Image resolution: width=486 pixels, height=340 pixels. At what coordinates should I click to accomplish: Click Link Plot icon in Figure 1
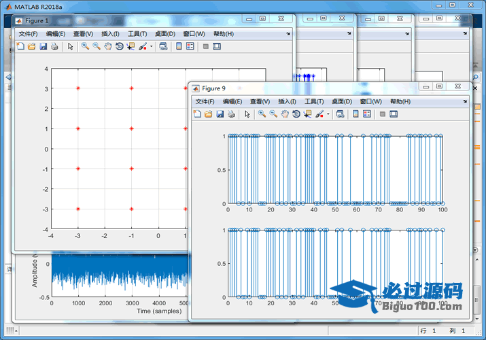pos(163,46)
